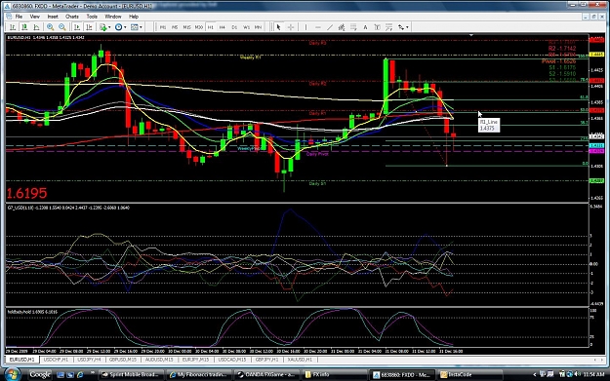Select the M15 timeframe

186,27
